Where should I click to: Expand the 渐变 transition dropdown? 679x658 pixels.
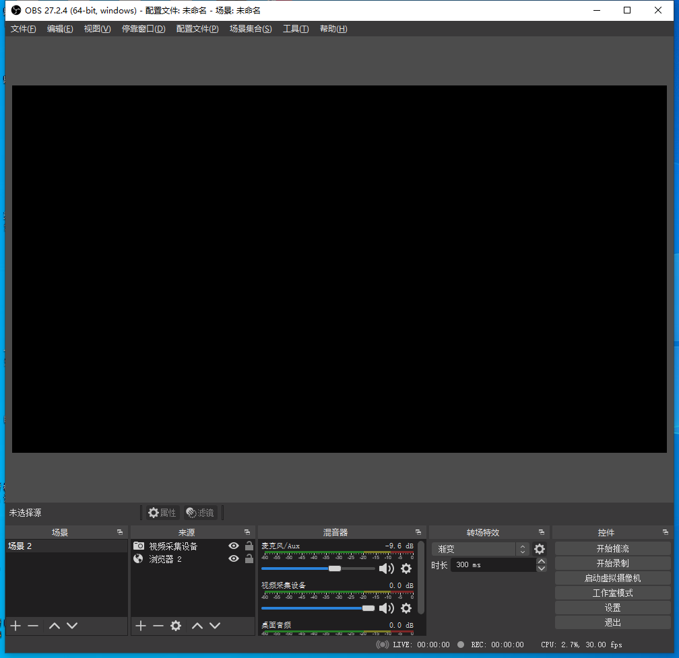point(523,549)
